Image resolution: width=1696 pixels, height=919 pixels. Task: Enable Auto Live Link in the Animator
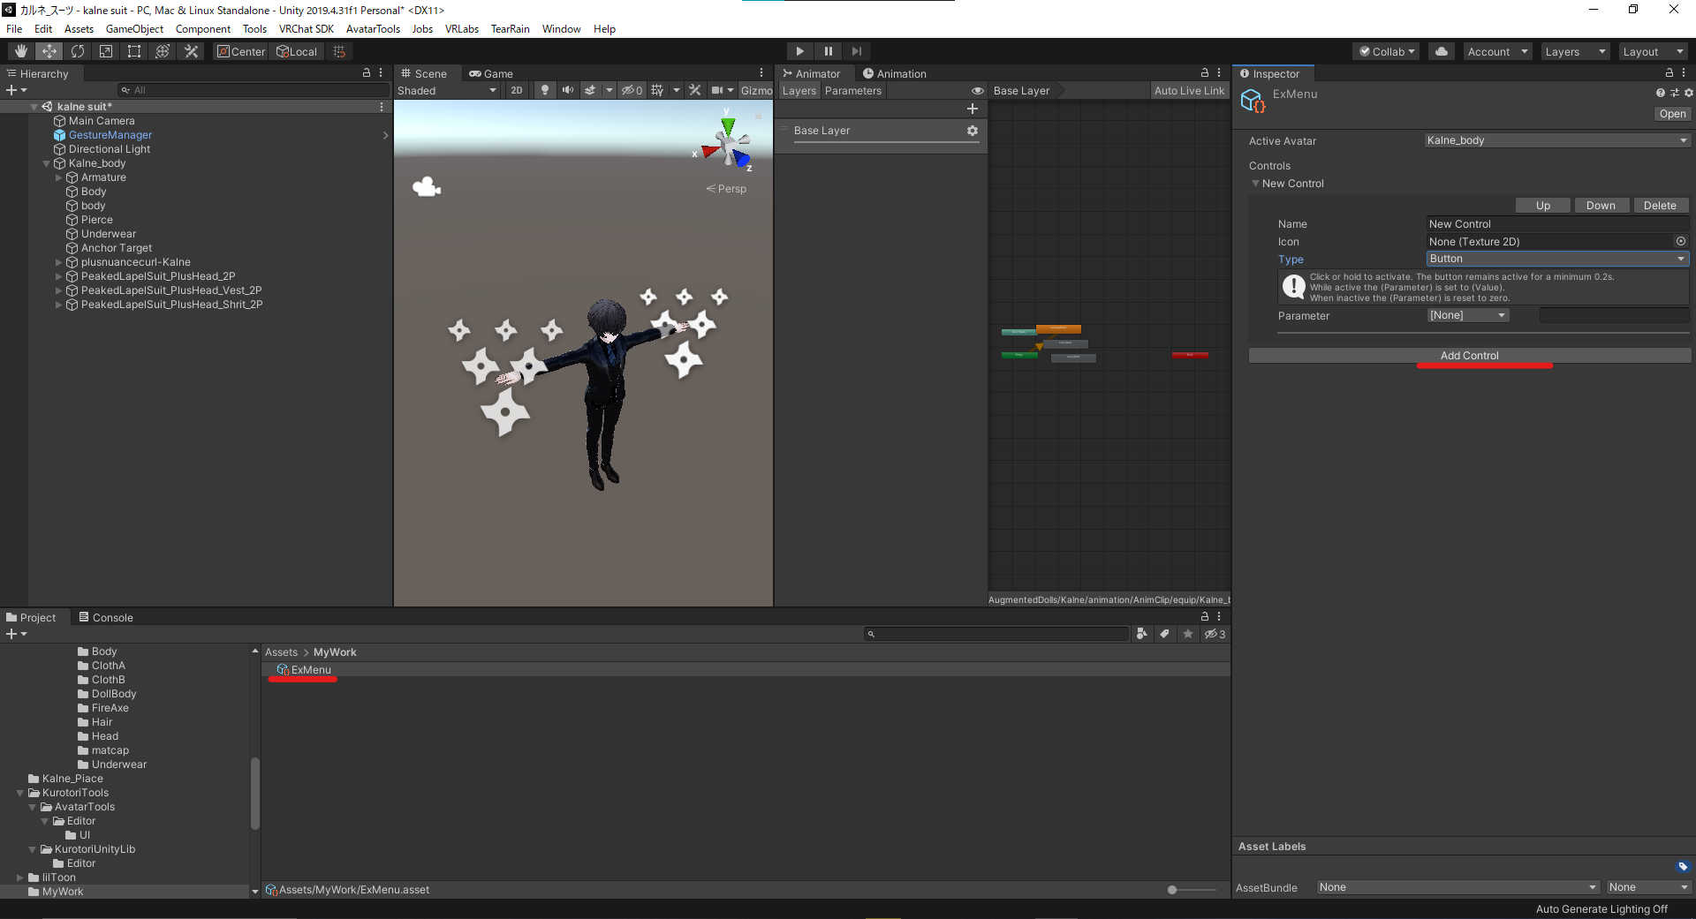tap(1189, 90)
